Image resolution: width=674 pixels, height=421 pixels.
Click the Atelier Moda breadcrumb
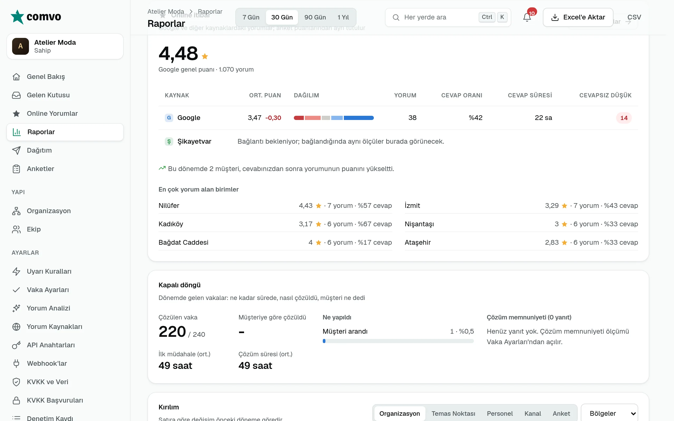tap(166, 11)
